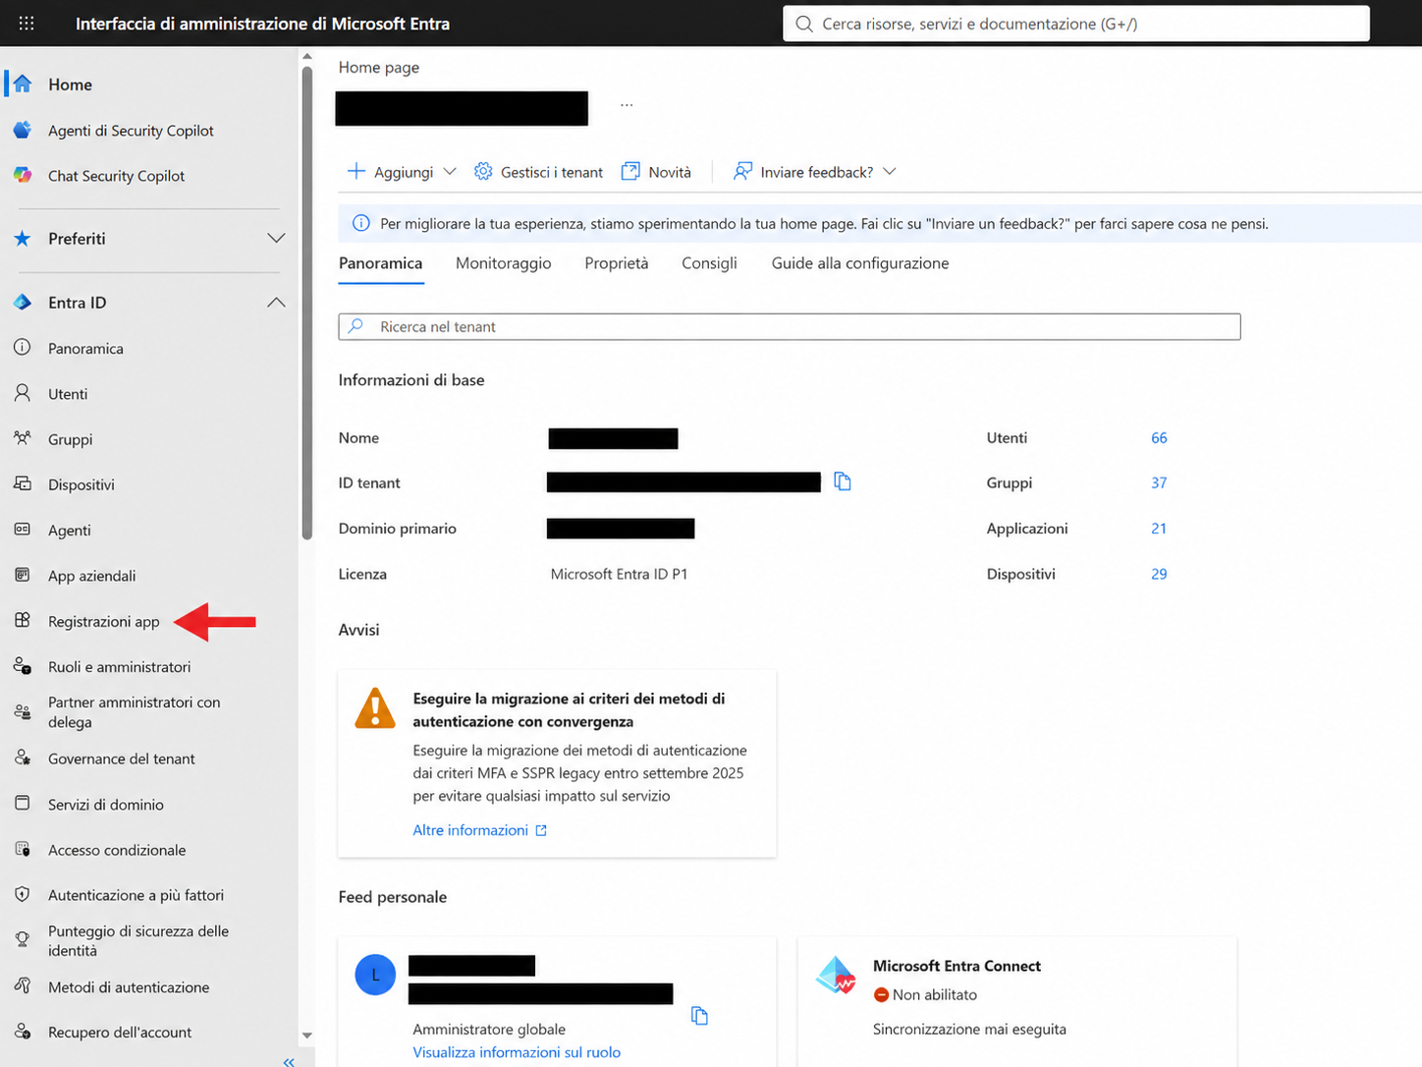
Task: Open Agenti di Security Copilot icon
Action: 23,130
